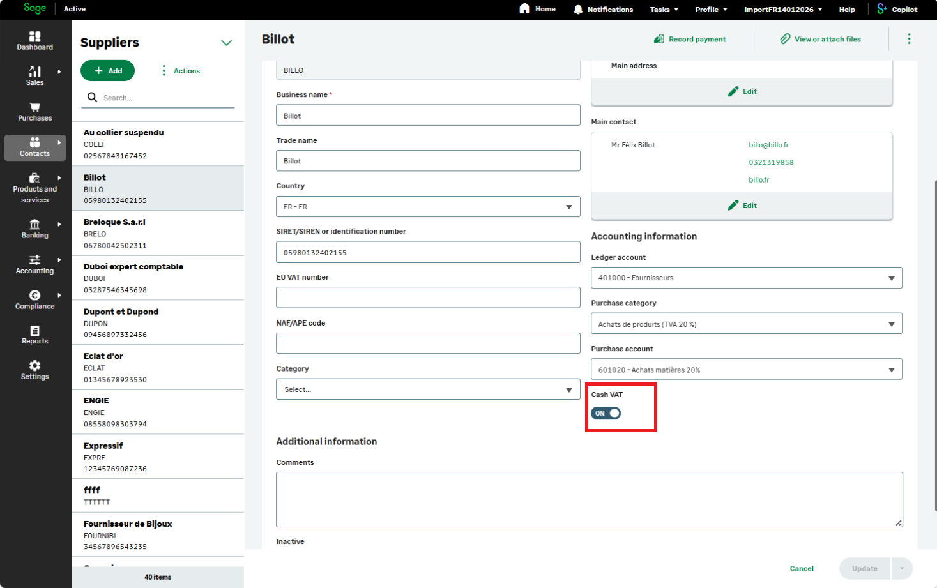
Task: Open the Help menu
Action: pyautogui.click(x=847, y=10)
